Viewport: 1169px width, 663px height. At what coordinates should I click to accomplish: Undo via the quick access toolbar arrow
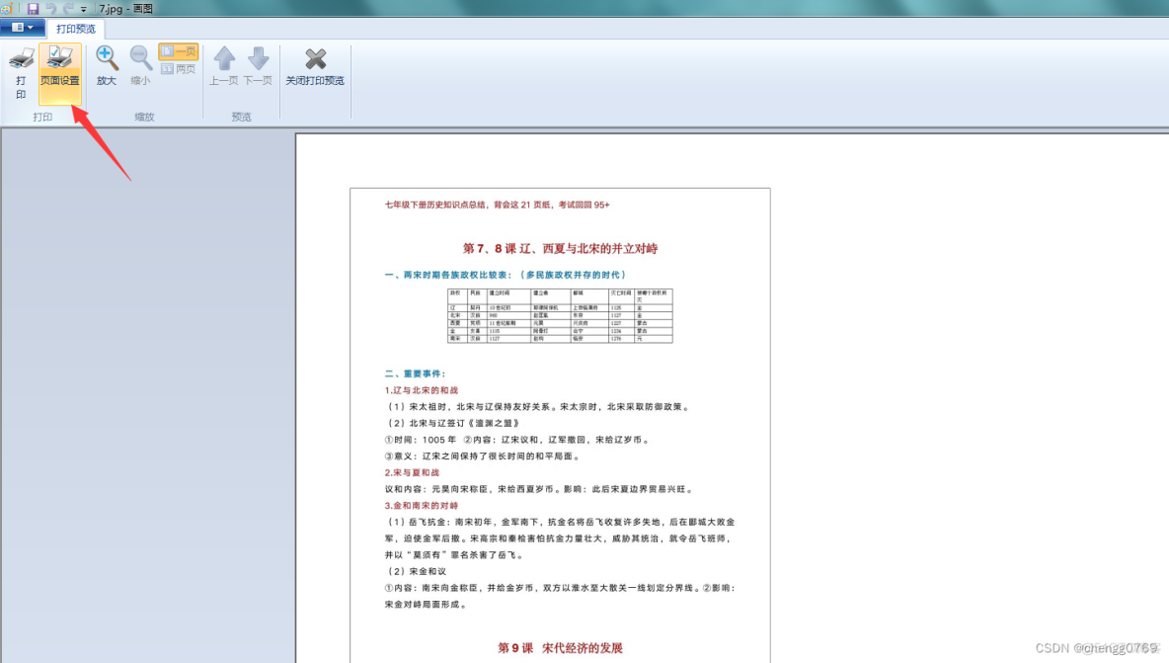click(x=50, y=8)
